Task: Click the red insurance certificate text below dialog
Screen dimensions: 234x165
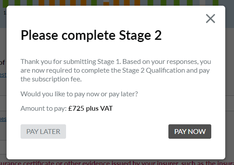Action: coord(117,163)
